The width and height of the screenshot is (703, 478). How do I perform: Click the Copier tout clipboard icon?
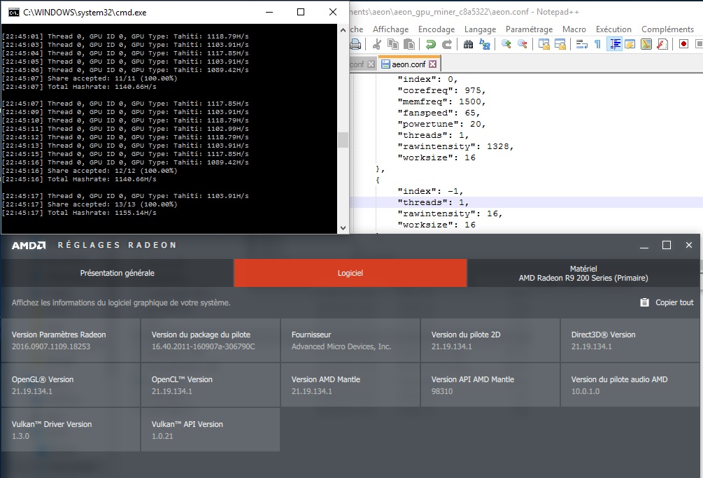click(x=644, y=302)
